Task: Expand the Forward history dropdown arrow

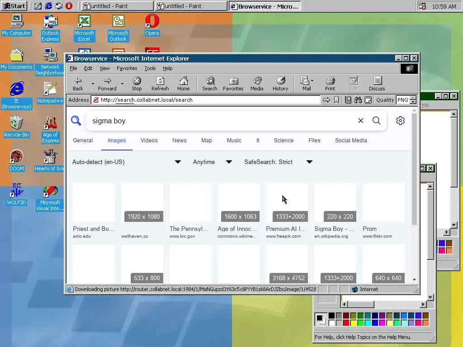Action: [x=122, y=84]
